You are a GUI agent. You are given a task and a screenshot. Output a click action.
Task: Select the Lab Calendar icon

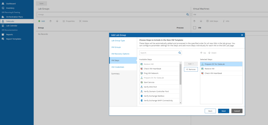point(3,26)
